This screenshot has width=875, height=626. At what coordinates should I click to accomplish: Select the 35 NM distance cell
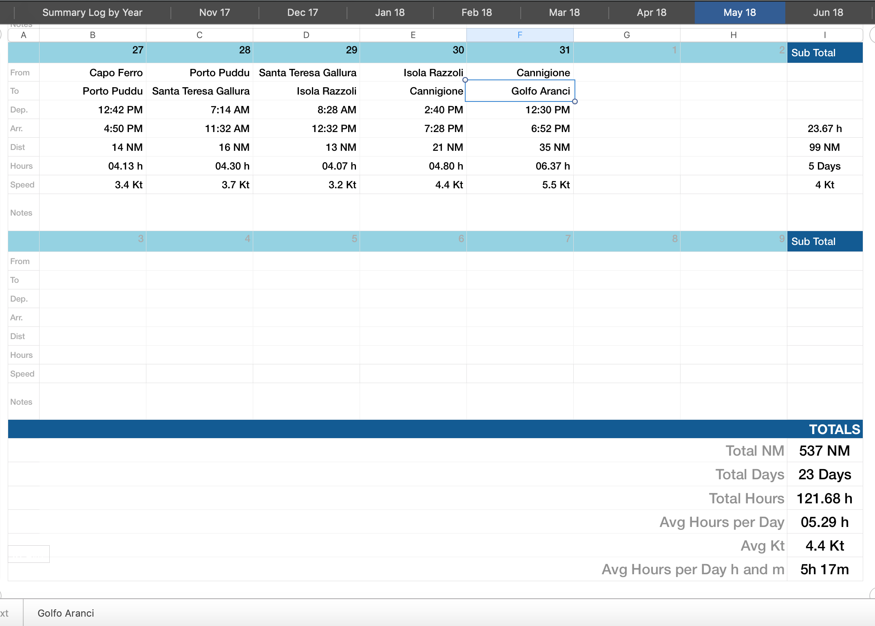pos(554,147)
